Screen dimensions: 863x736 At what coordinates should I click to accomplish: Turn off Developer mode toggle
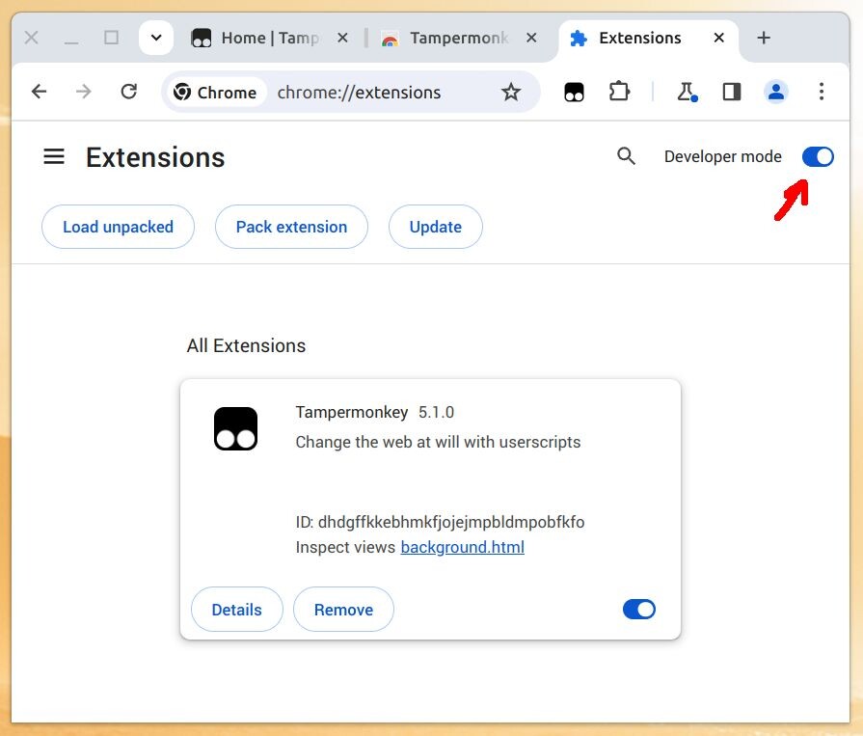click(818, 157)
